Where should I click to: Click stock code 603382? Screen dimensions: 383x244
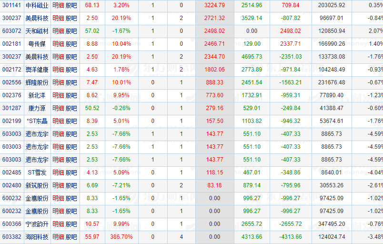click(12, 237)
